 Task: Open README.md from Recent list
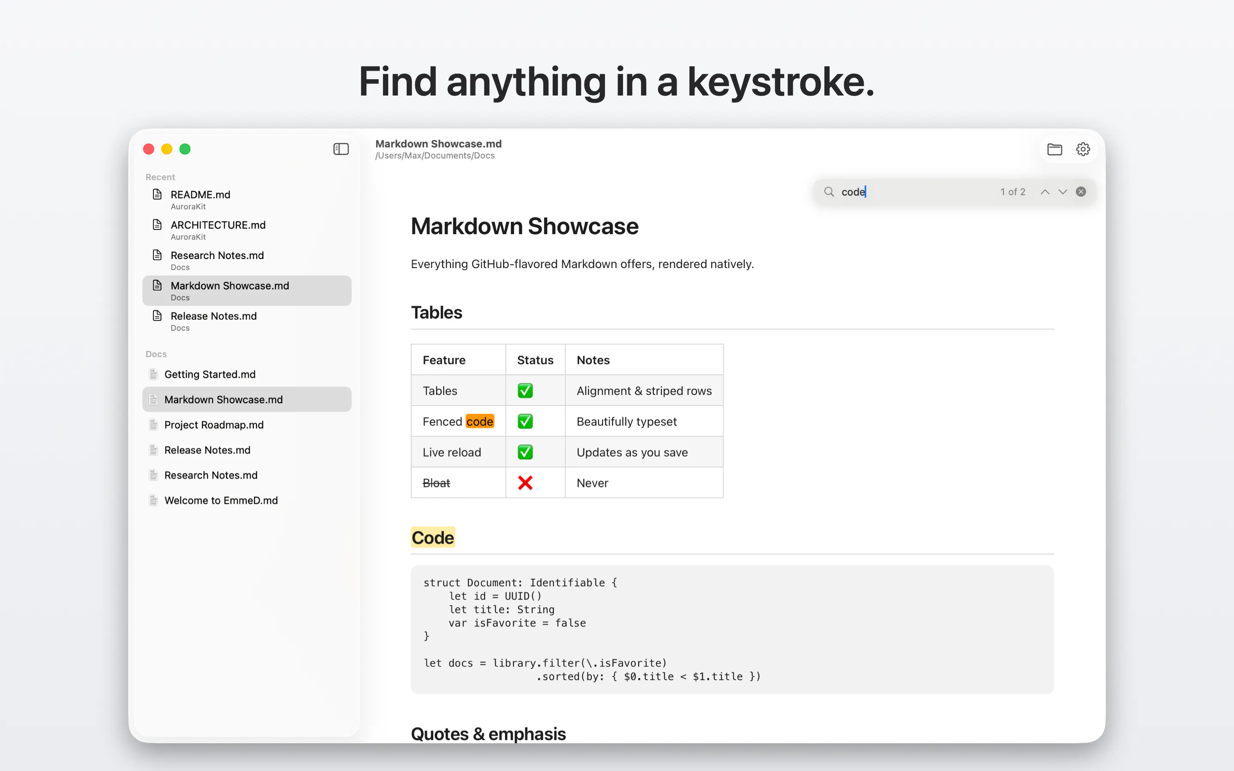(247, 199)
